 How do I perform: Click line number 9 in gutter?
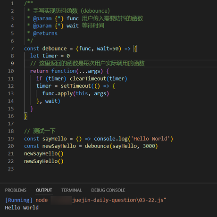pos(12,64)
